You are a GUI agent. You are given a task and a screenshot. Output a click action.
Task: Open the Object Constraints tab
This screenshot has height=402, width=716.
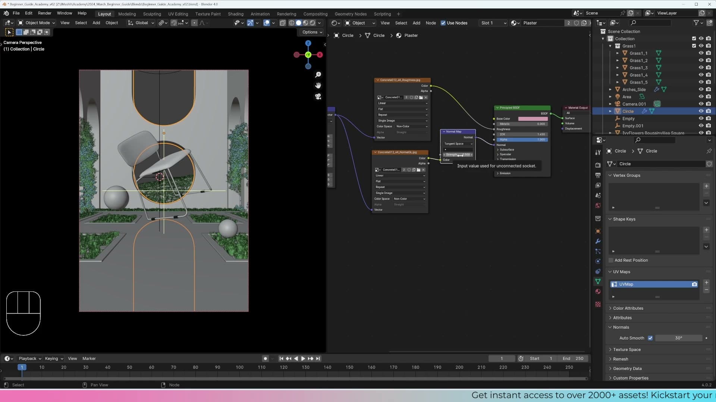pyautogui.click(x=598, y=271)
